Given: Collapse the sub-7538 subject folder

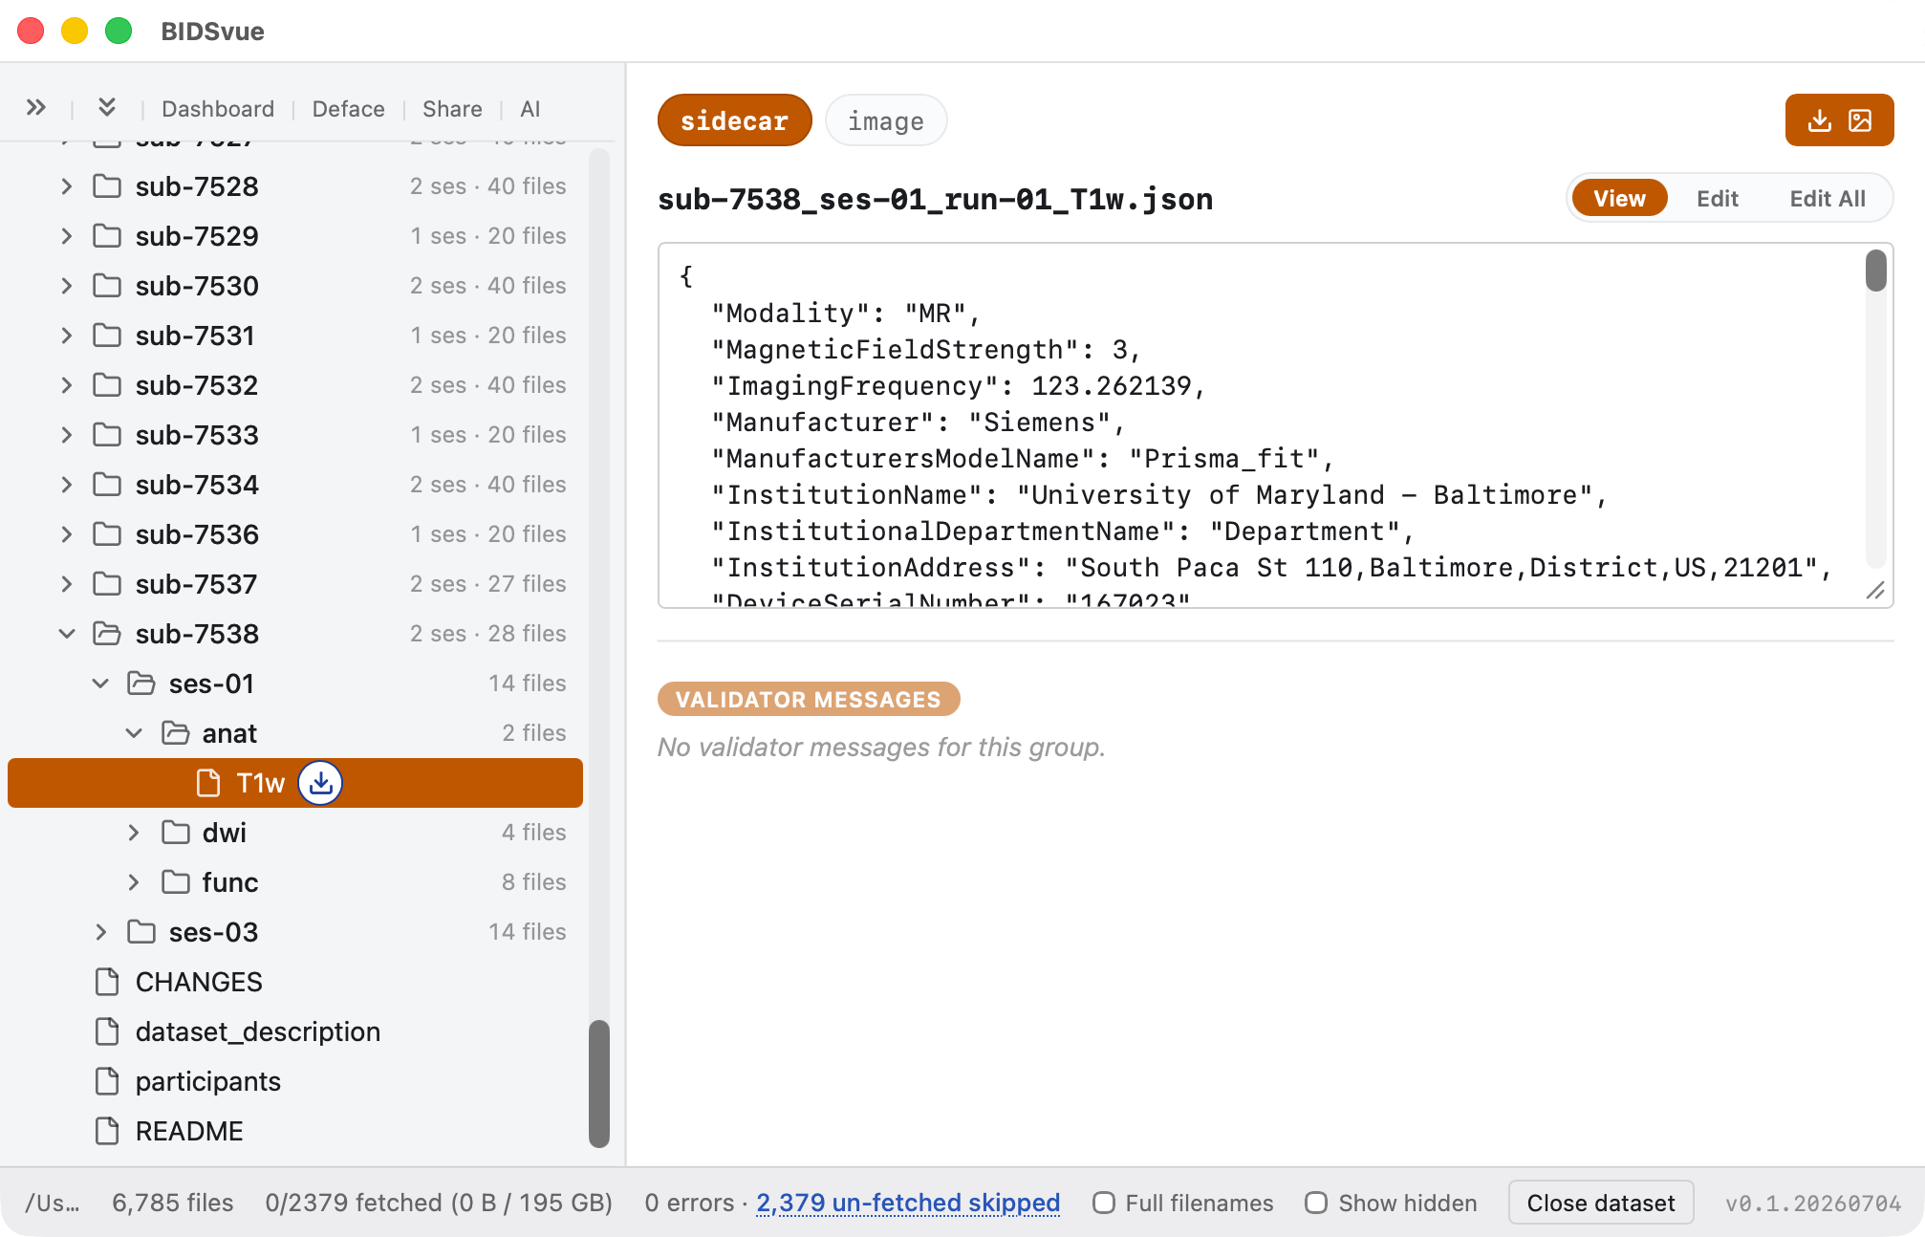Looking at the screenshot, I should tap(66, 634).
